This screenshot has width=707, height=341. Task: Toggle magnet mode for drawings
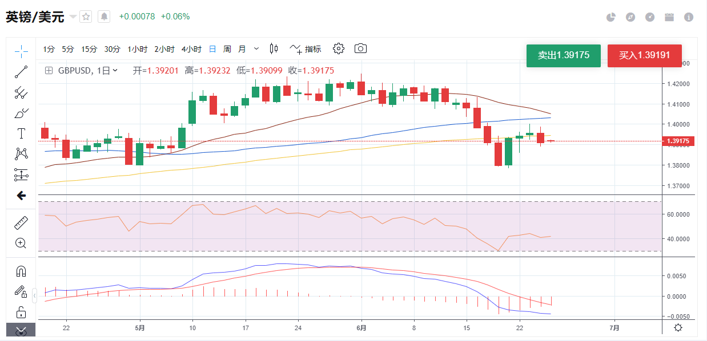click(x=21, y=271)
